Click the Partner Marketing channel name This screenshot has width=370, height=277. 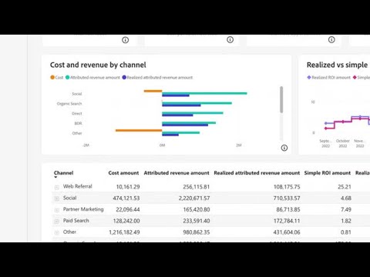coord(83,209)
